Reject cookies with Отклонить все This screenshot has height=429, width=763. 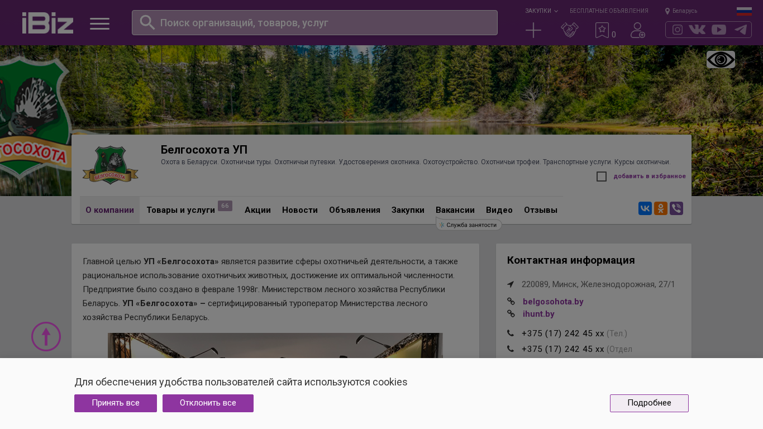click(x=208, y=403)
